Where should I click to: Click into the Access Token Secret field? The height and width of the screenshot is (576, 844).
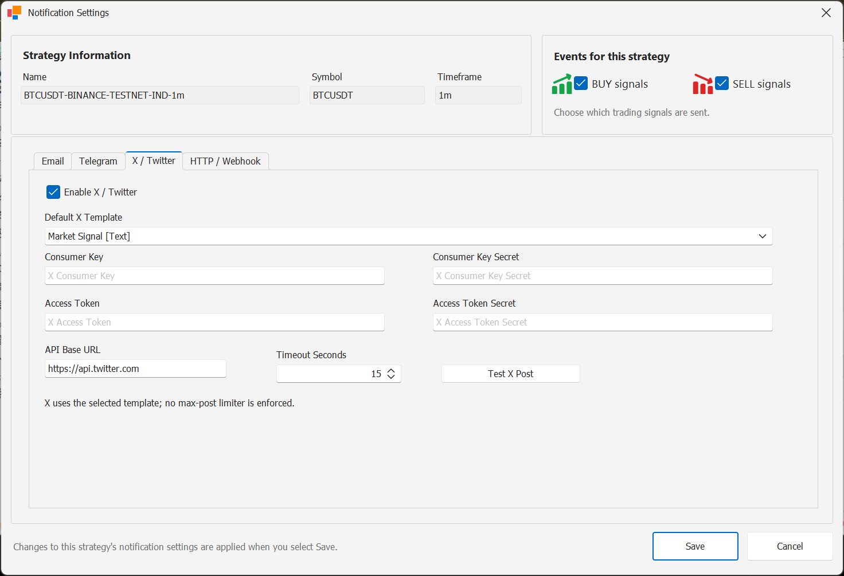coord(603,322)
